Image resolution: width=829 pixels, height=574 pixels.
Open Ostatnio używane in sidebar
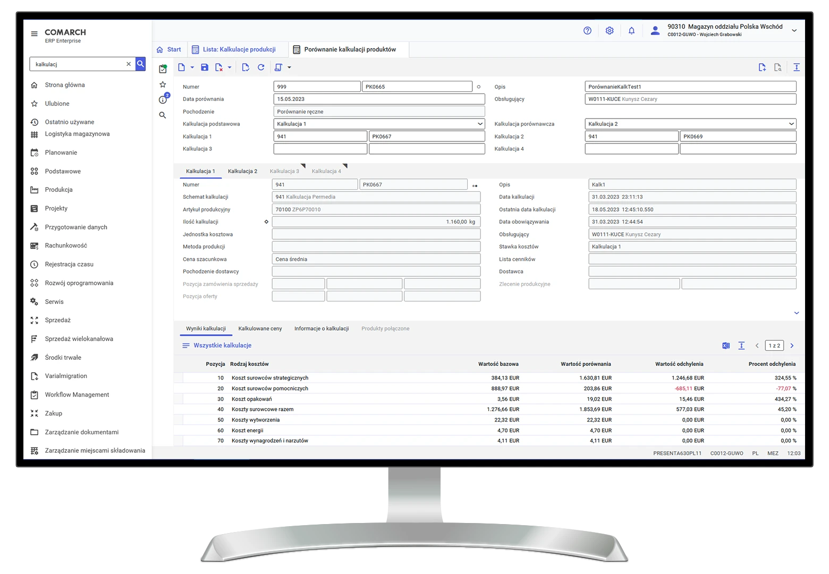coord(69,122)
